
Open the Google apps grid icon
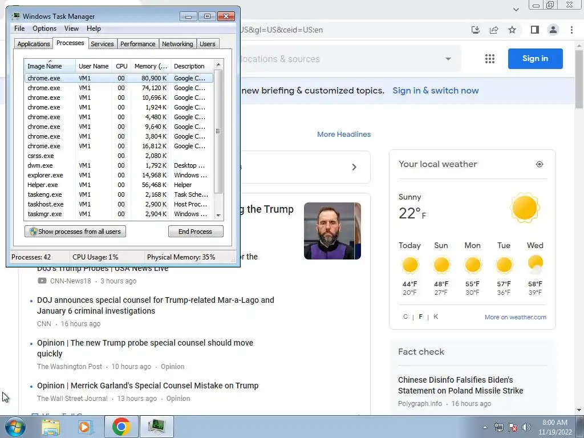490,59
